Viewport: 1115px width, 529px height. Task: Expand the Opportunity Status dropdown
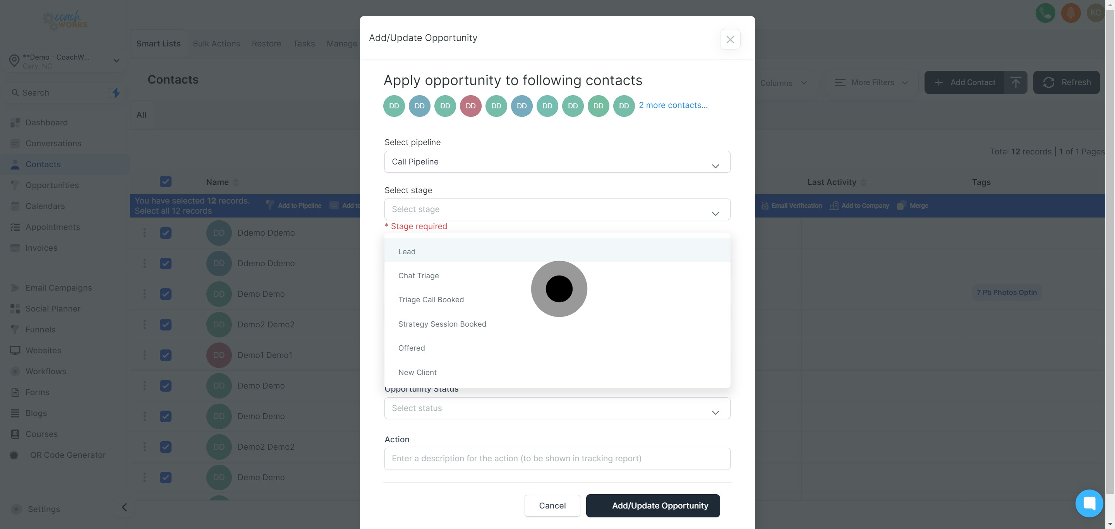pos(557,408)
